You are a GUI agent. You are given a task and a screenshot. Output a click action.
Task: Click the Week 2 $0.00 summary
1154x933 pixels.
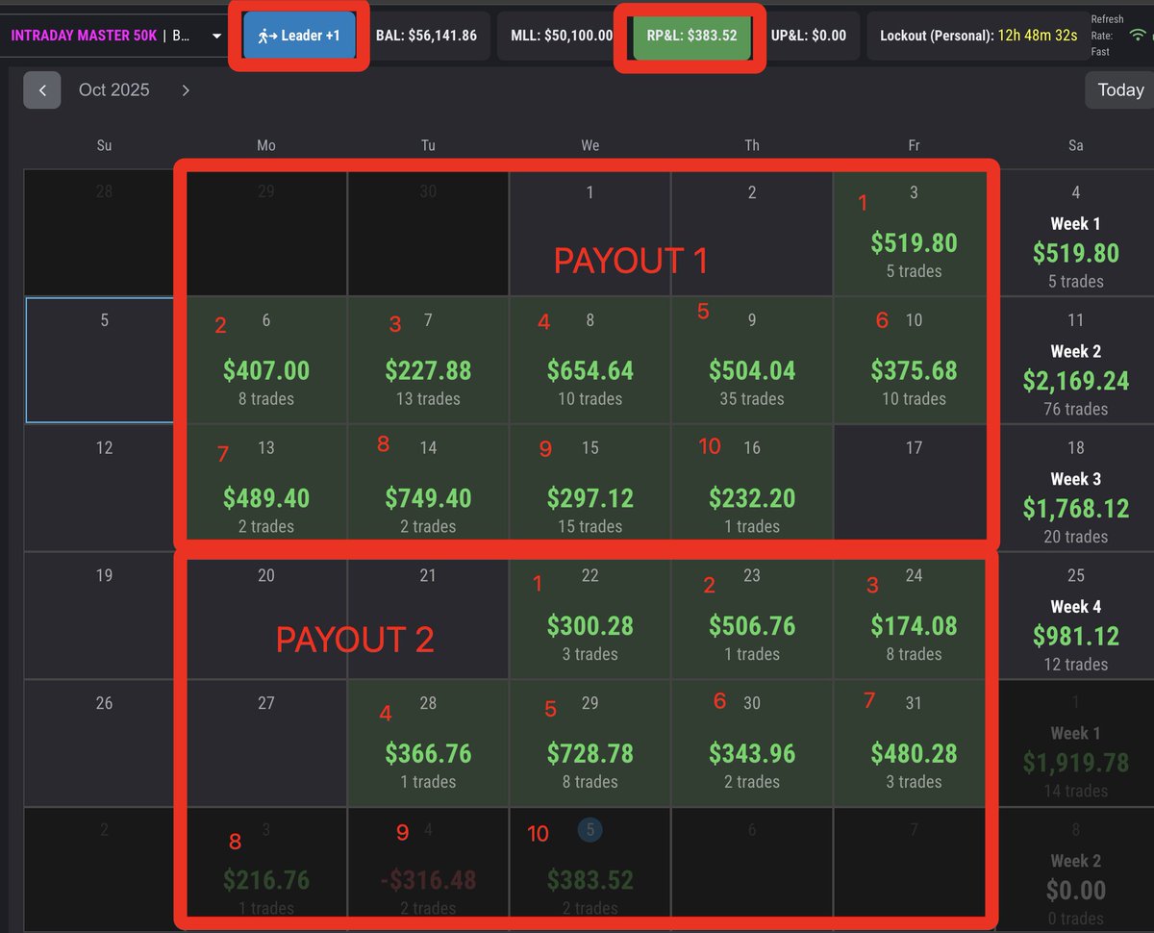[x=1075, y=870]
